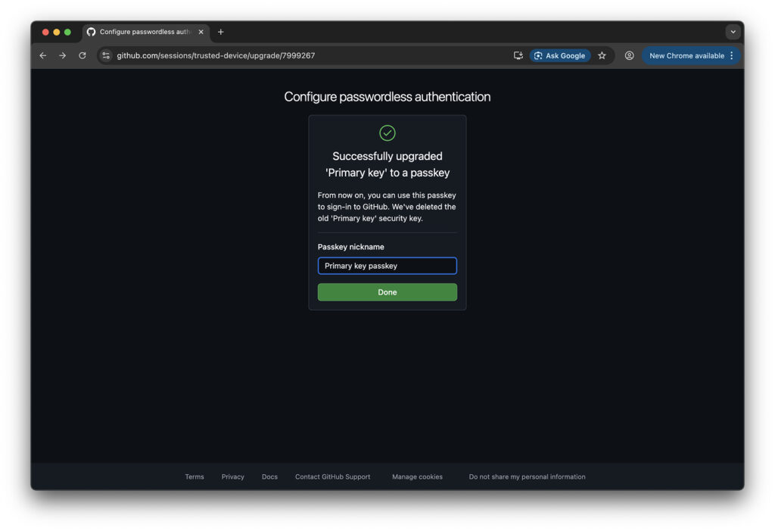Click the green Done button
This screenshot has width=775, height=531.
[x=387, y=292]
